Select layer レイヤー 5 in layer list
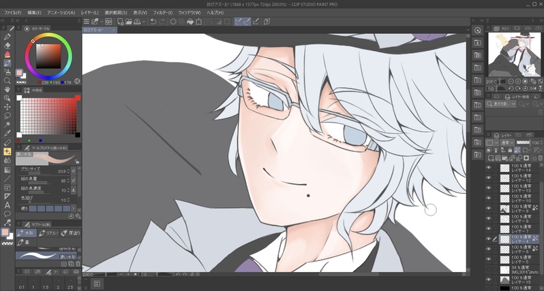The width and height of the screenshot is (544, 291). [x=519, y=259]
